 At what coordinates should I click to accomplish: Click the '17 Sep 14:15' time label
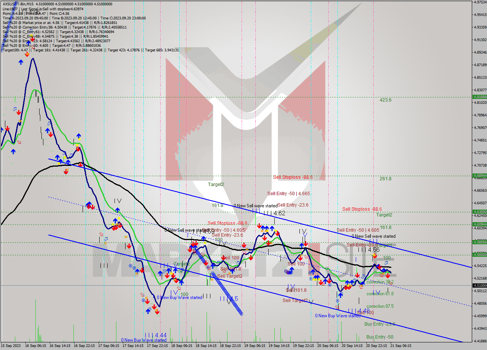(133, 346)
